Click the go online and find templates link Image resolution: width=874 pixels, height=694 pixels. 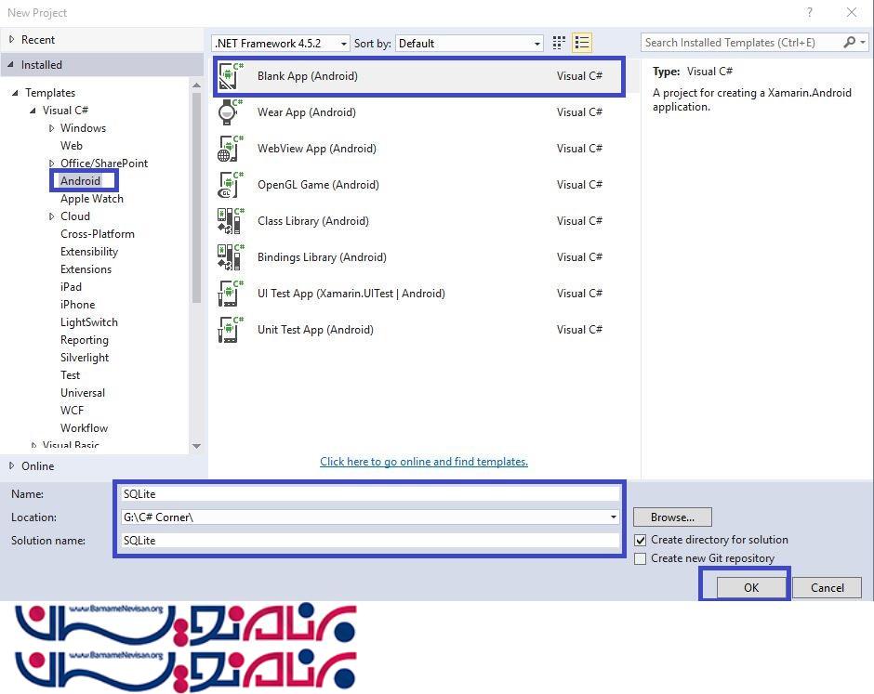pos(424,462)
